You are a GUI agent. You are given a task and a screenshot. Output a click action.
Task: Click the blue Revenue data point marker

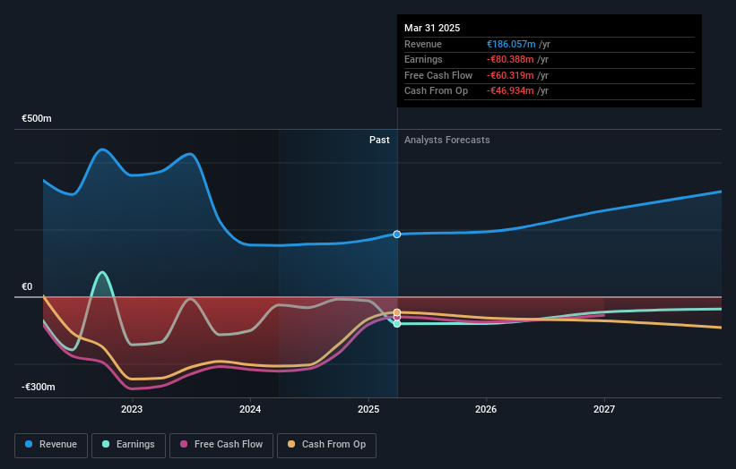397,234
